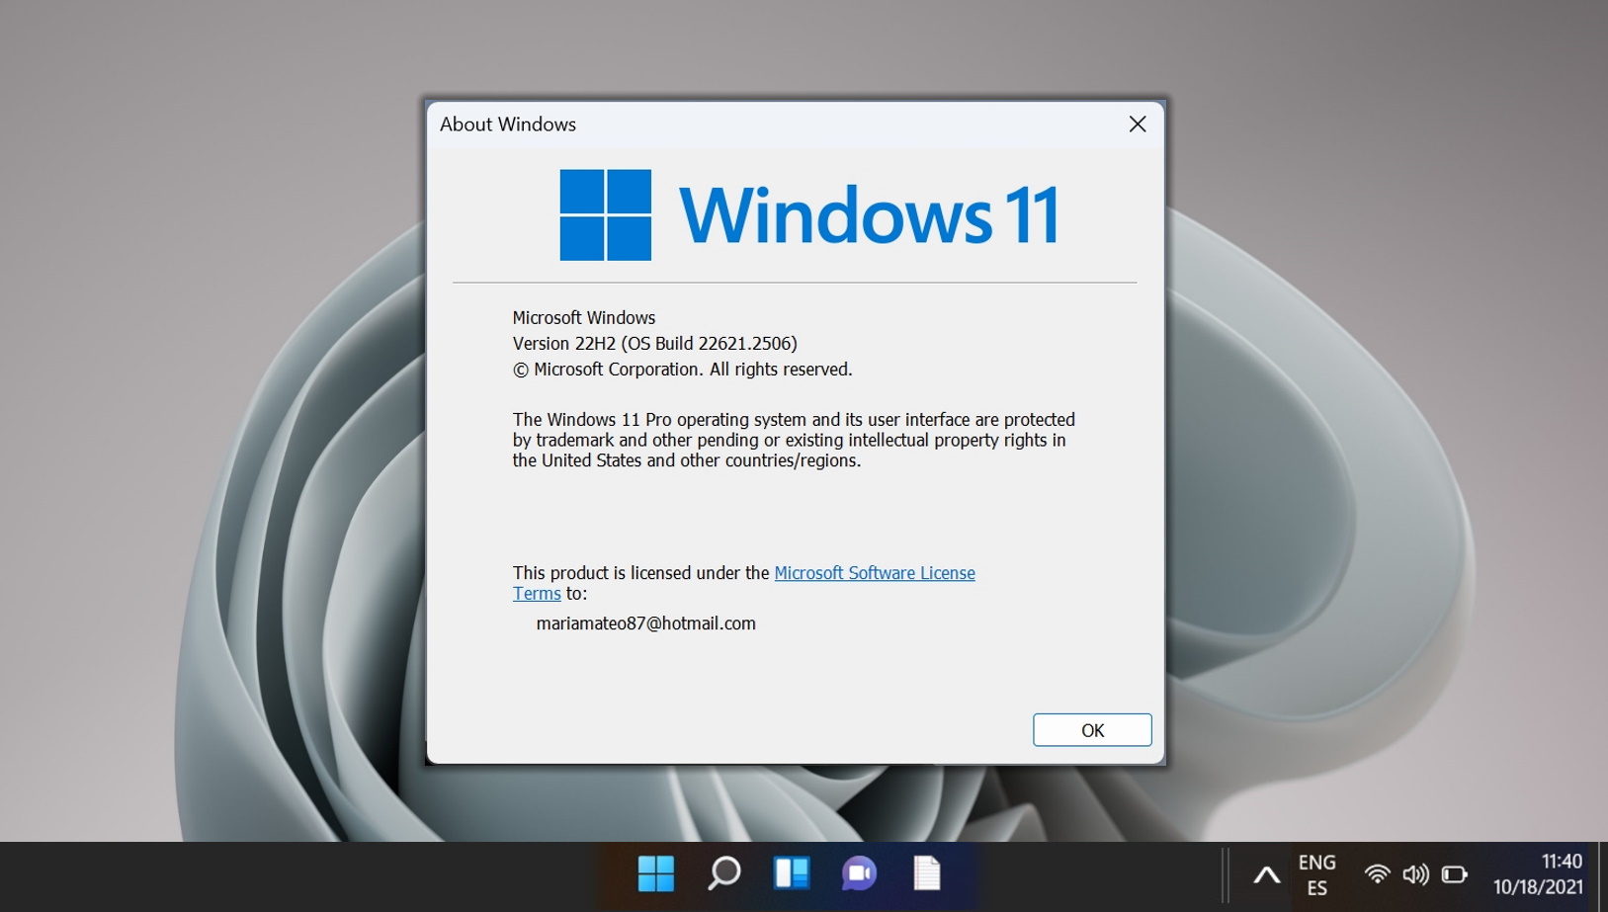Viewport: 1608px width, 912px height.
Task: Switch input language via ENG ES indicator
Action: coord(1317,873)
